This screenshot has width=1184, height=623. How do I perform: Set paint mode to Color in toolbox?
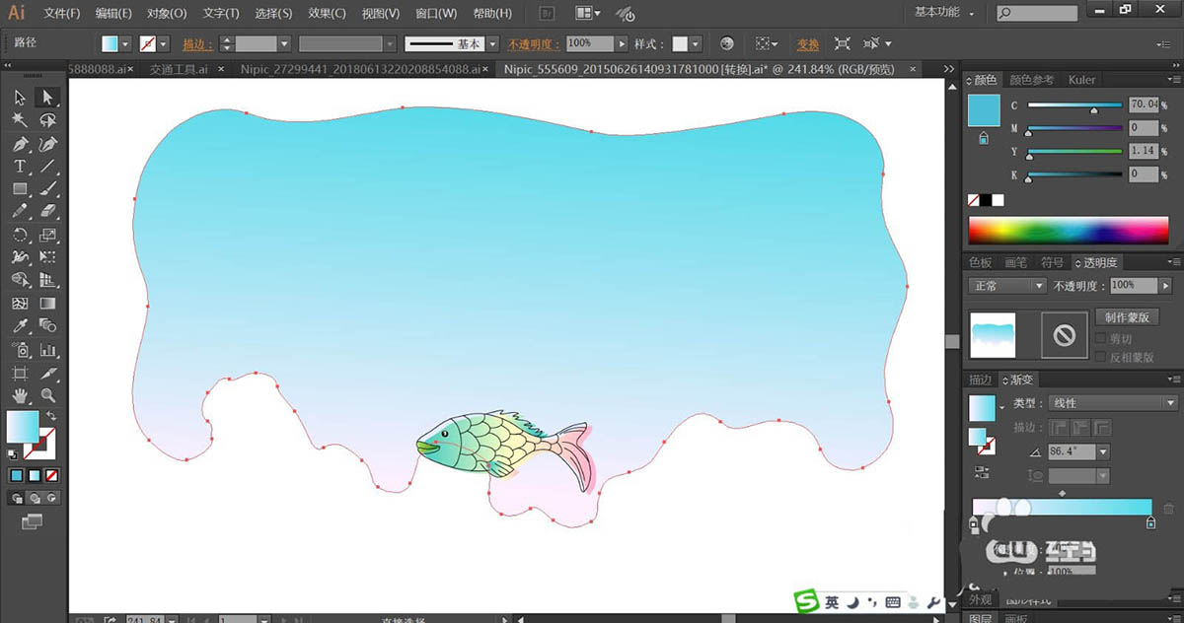(17, 475)
